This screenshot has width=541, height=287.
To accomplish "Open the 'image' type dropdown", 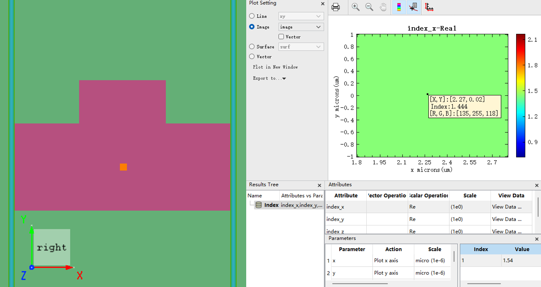I will 301,27.
